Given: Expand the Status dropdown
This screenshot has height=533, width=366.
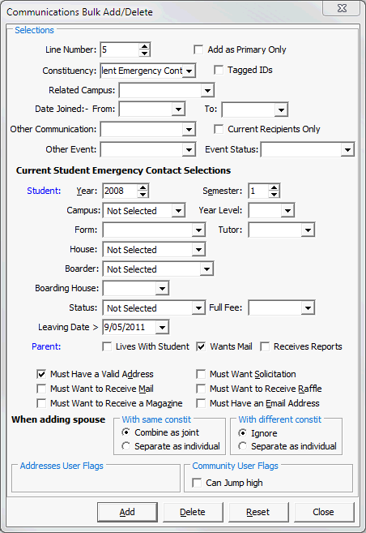Looking at the screenshot, I should click(x=198, y=308).
